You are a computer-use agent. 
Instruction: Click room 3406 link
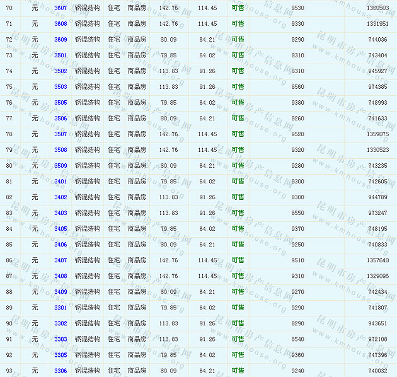tap(60, 245)
